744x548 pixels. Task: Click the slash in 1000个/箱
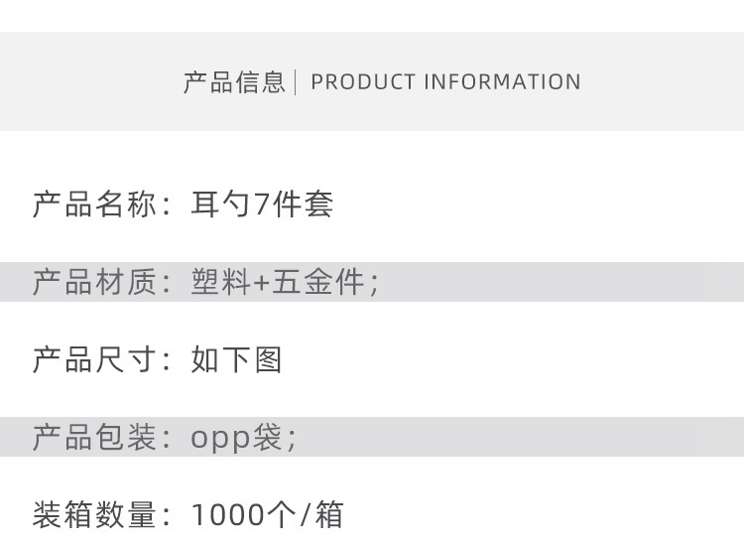coord(306,516)
